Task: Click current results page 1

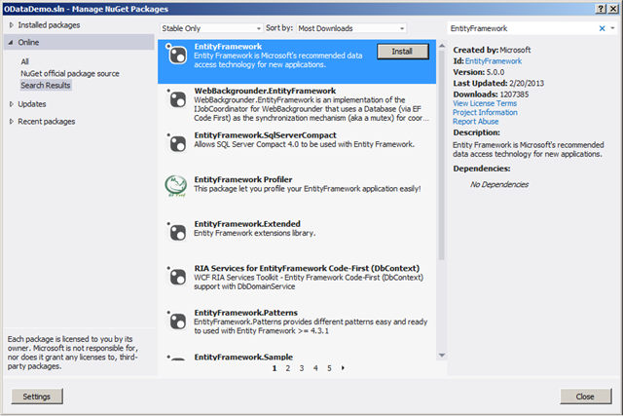Action: tap(275, 368)
